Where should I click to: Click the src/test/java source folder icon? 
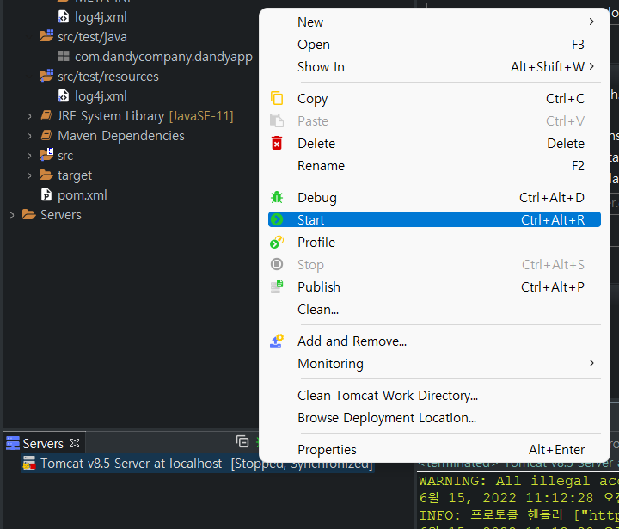tap(46, 36)
